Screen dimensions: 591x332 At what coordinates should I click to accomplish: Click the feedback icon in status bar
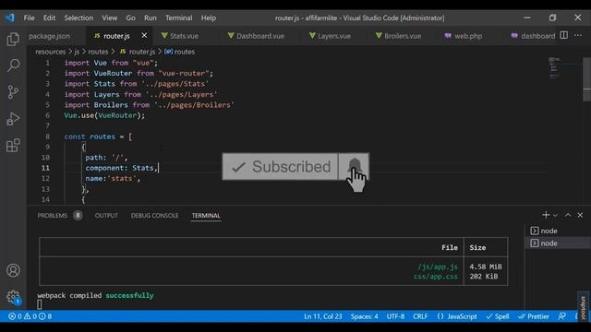(x=562, y=316)
